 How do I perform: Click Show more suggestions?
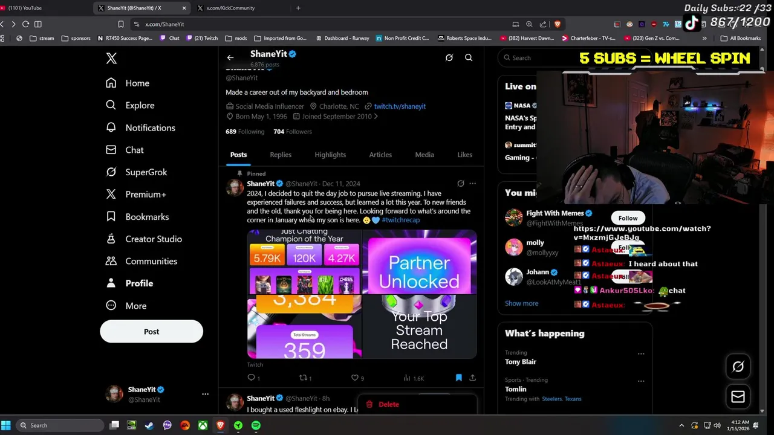(521, 303)
